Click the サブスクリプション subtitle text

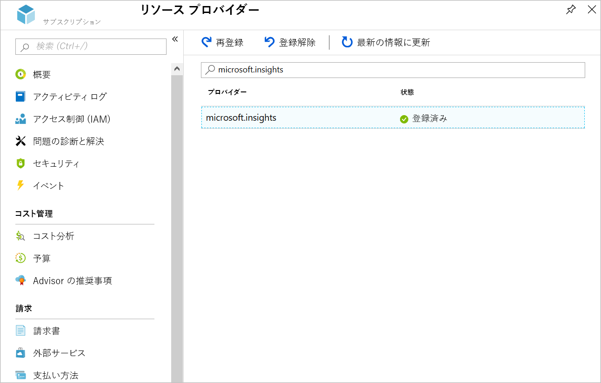72,22
